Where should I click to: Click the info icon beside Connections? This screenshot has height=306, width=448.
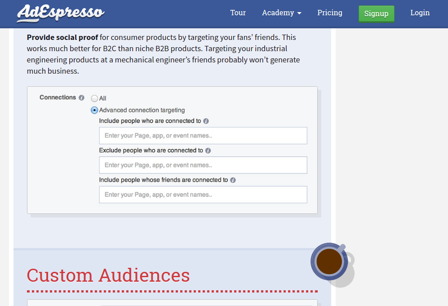(81, 98)
